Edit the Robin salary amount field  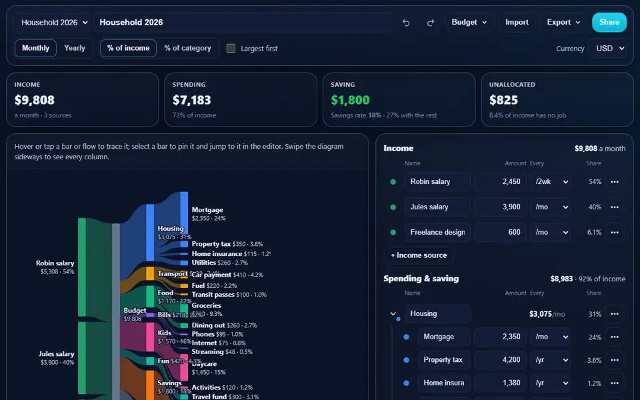point(500,182)
